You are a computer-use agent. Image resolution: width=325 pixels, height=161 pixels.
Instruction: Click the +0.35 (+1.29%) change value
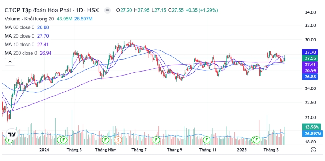202,10
